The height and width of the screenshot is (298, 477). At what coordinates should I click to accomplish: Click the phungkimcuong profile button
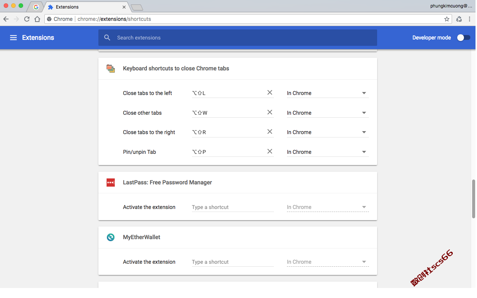pyautogui.click(x=451, y=6)
